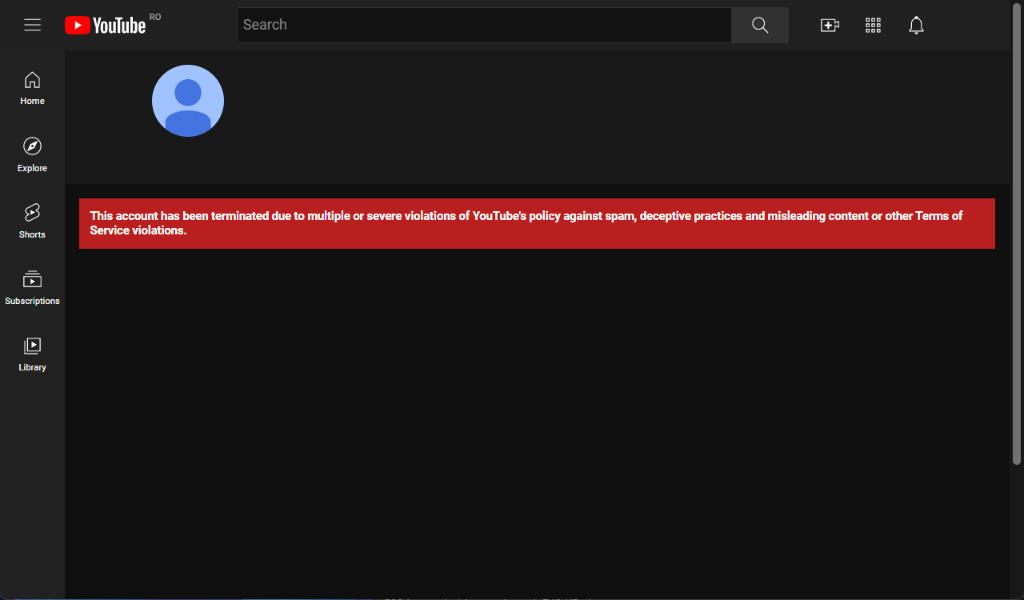Open Shorts in the sidebar
1024x600 pixels.
[x=32, y=221]
